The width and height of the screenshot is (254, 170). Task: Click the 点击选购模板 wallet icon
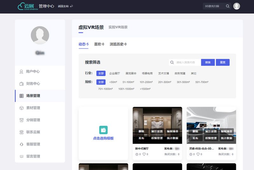[x=103, y=130]
